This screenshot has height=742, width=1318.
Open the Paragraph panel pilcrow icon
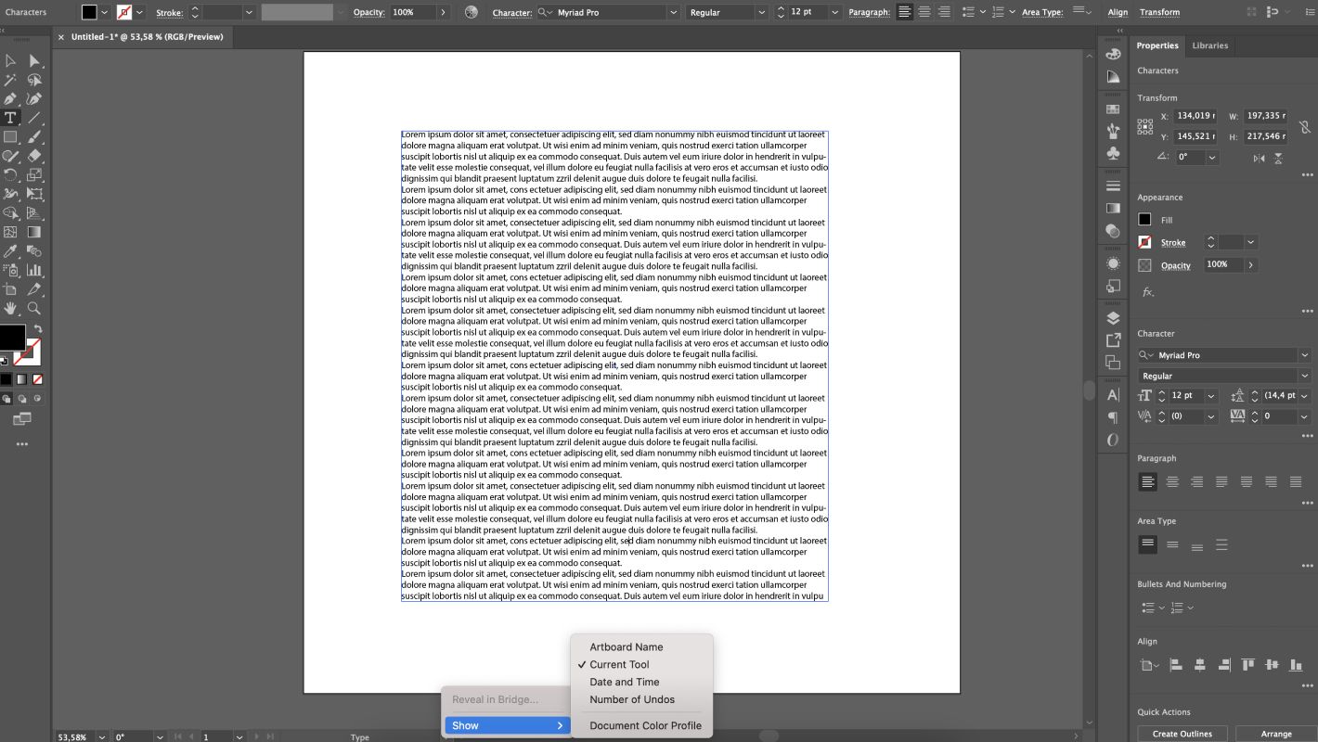coord(1114,417)
